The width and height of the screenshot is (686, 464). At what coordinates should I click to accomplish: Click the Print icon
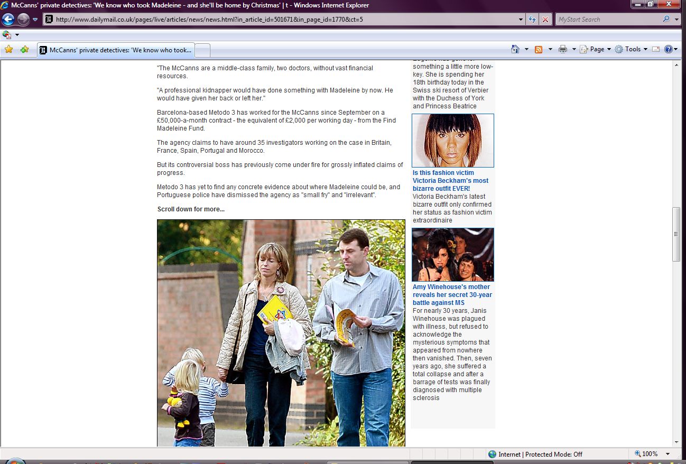click(563, 49)
